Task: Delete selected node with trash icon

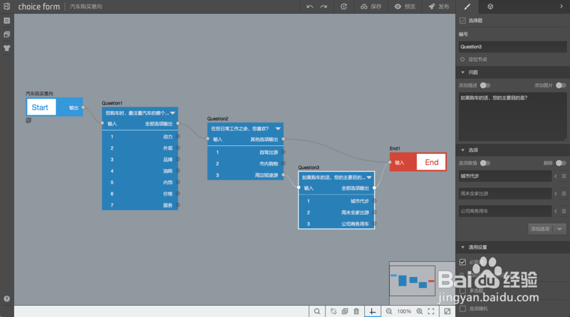Action: (x=356, y=311)
